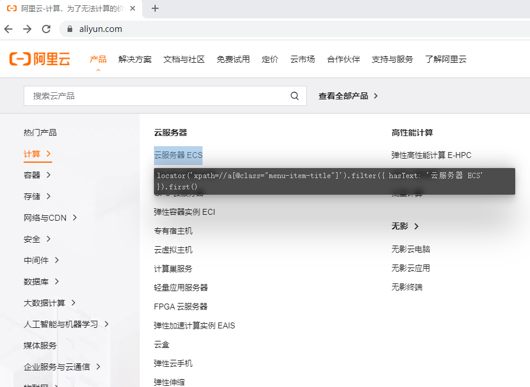
Task: Expand the 安全 category chevron
Action: (x=49, y=238)
